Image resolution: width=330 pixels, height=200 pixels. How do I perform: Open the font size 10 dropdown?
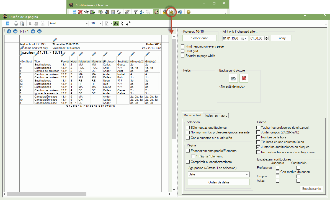click(x=100, y=23)
